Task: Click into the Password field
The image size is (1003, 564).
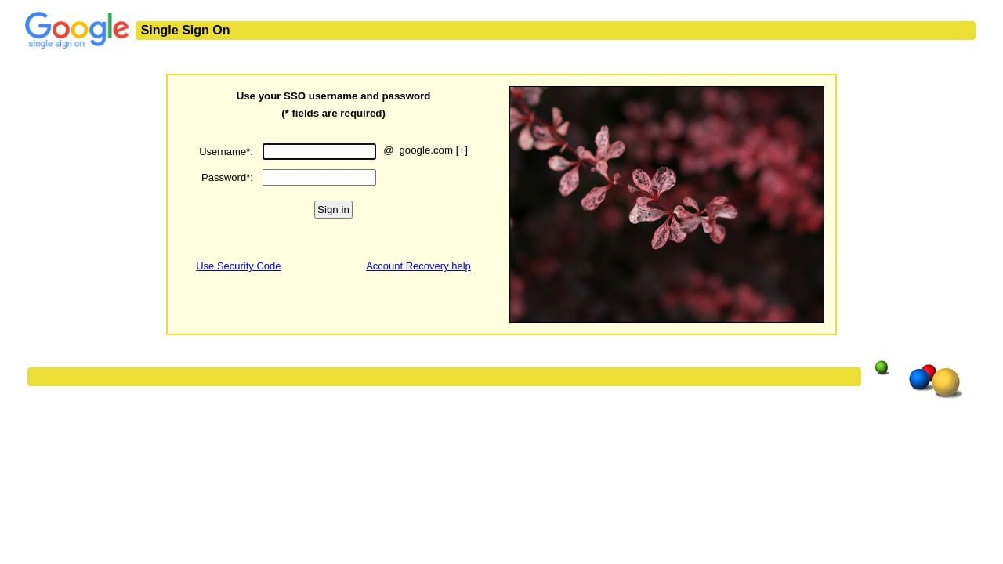Action: [x=319, y=178]
